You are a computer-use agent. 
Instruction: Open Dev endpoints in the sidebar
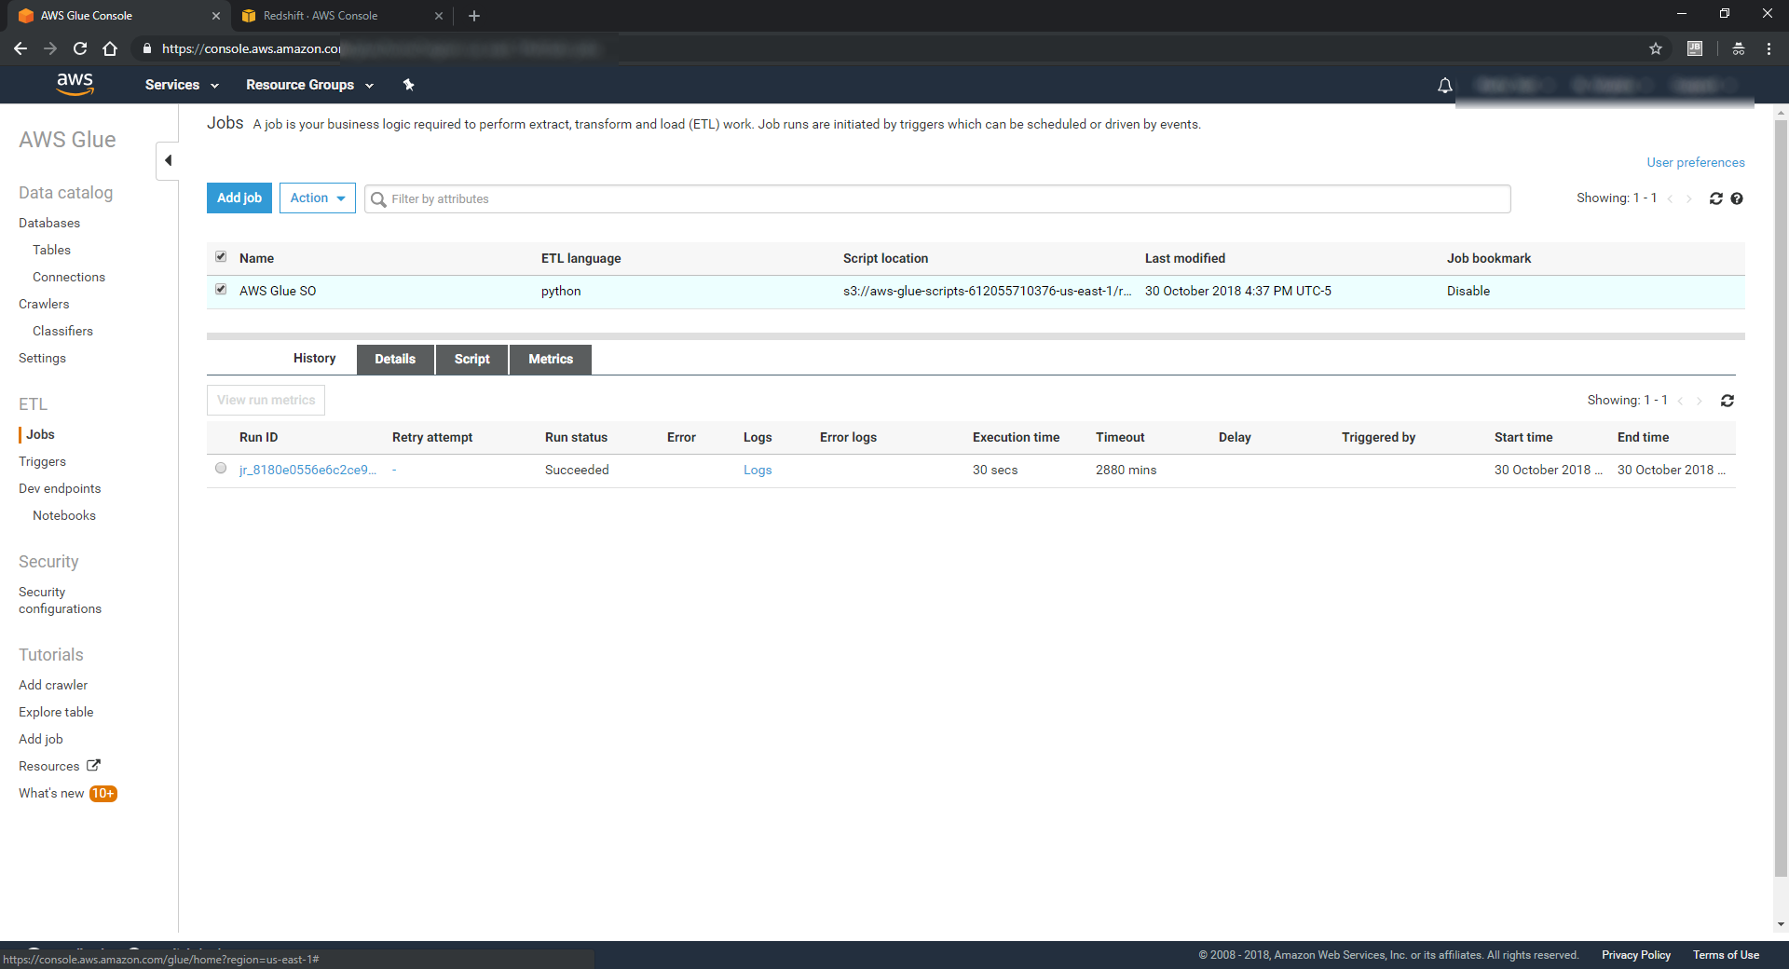pyautogui.click(x=60, y=489)
